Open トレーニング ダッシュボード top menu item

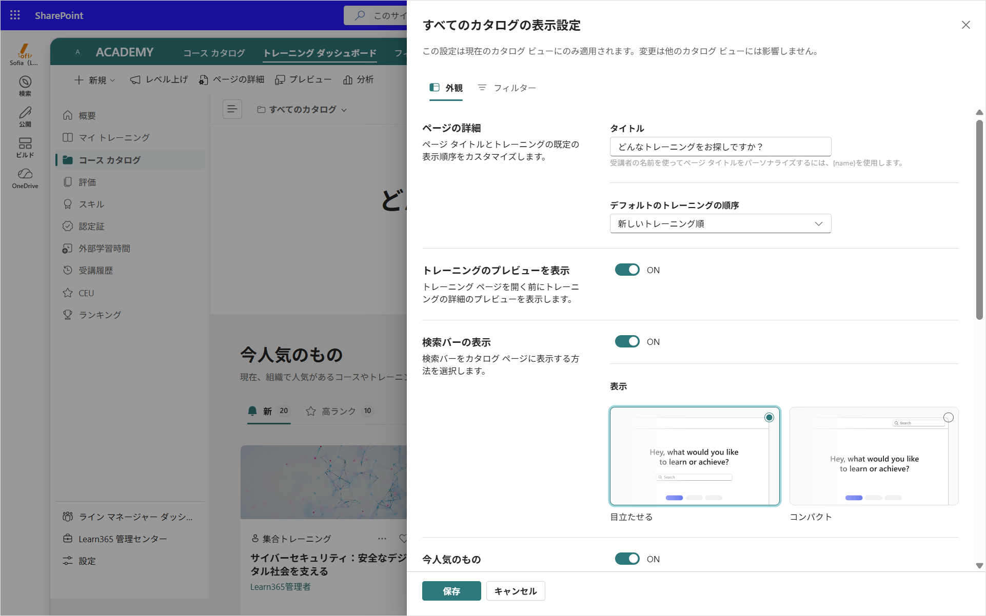click(x=320, y=53)
